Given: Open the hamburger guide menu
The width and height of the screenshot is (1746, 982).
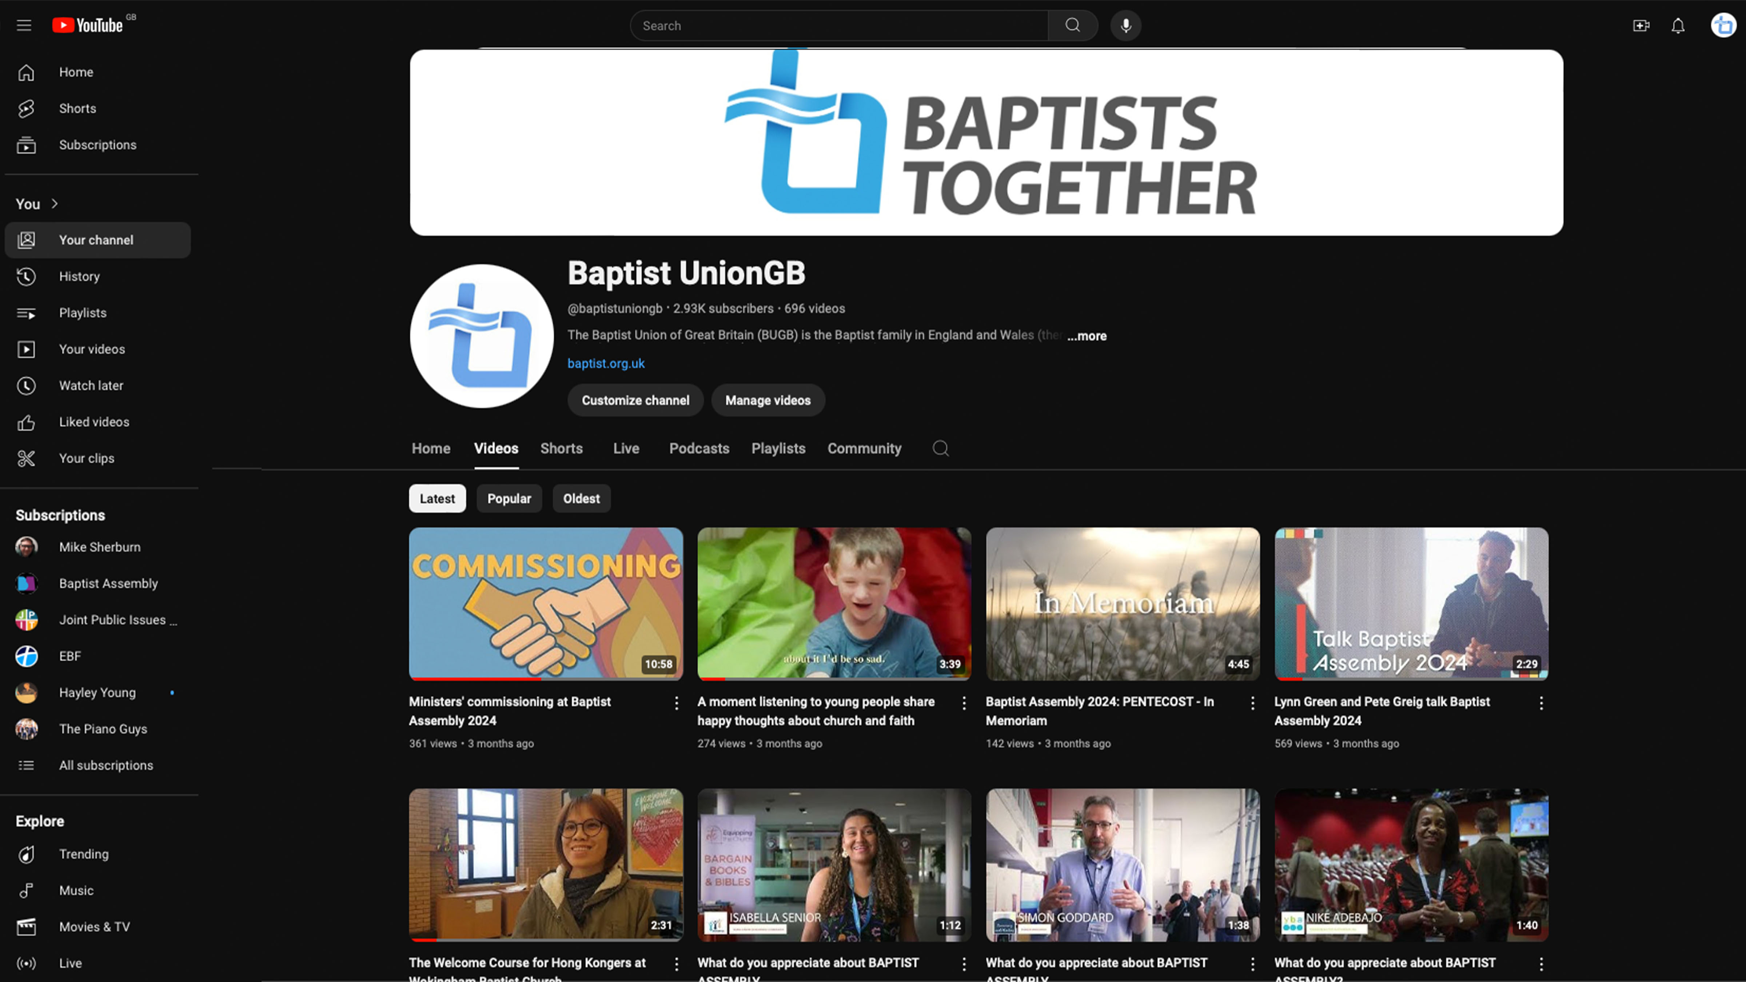Looking at the screenshot, I should (x=24, y=26).
